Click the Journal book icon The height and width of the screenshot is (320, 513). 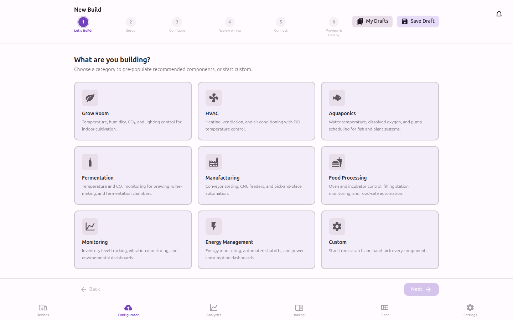(x=299, y=308)
